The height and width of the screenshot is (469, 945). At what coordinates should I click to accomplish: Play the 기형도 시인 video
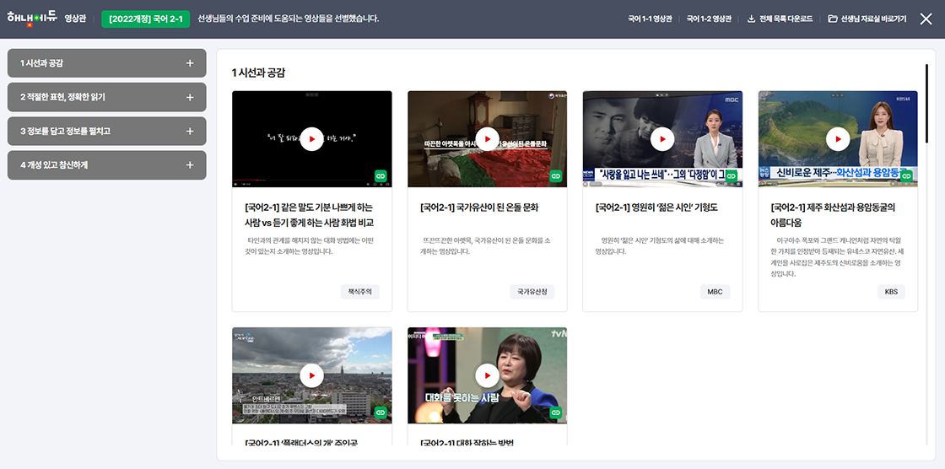pyautogui.click(x=662, y=139)
